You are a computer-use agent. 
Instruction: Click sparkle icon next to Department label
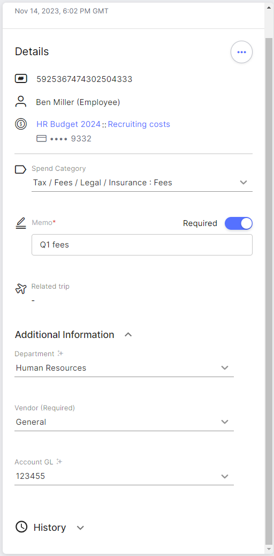pos(60,354)
